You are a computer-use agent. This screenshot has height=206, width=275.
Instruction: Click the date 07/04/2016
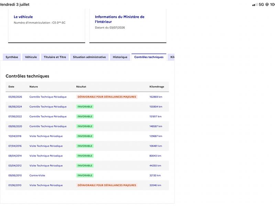tap(15, 146)
